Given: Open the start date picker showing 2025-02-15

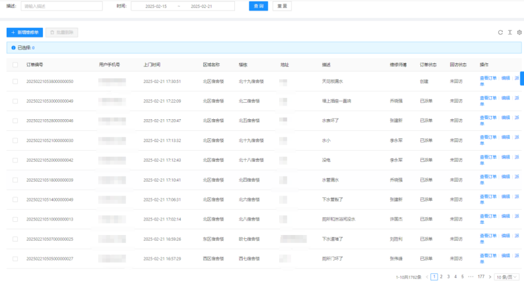Looking at the screenshot, I should pos(156,6).
